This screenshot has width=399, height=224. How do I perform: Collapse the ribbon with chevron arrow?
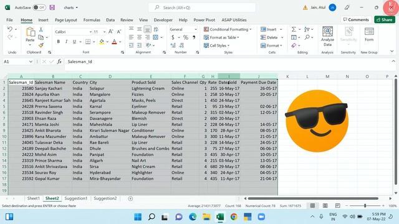(392, 51)
